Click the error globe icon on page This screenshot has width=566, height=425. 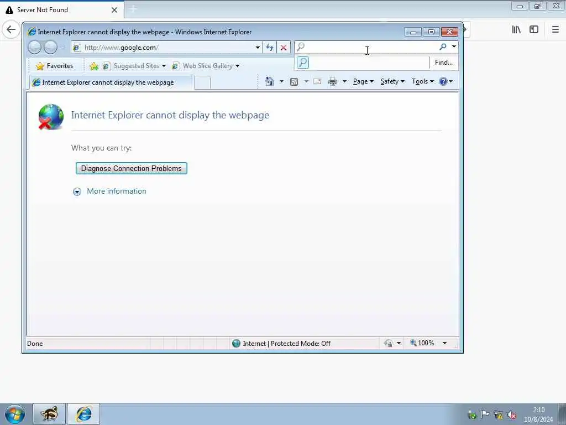click(x=51, y=117)
